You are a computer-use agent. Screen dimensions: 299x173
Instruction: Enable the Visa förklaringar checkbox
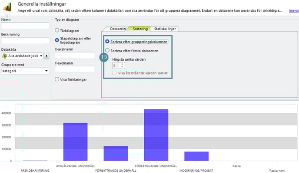pyautogui.click(x=57, y=79)
